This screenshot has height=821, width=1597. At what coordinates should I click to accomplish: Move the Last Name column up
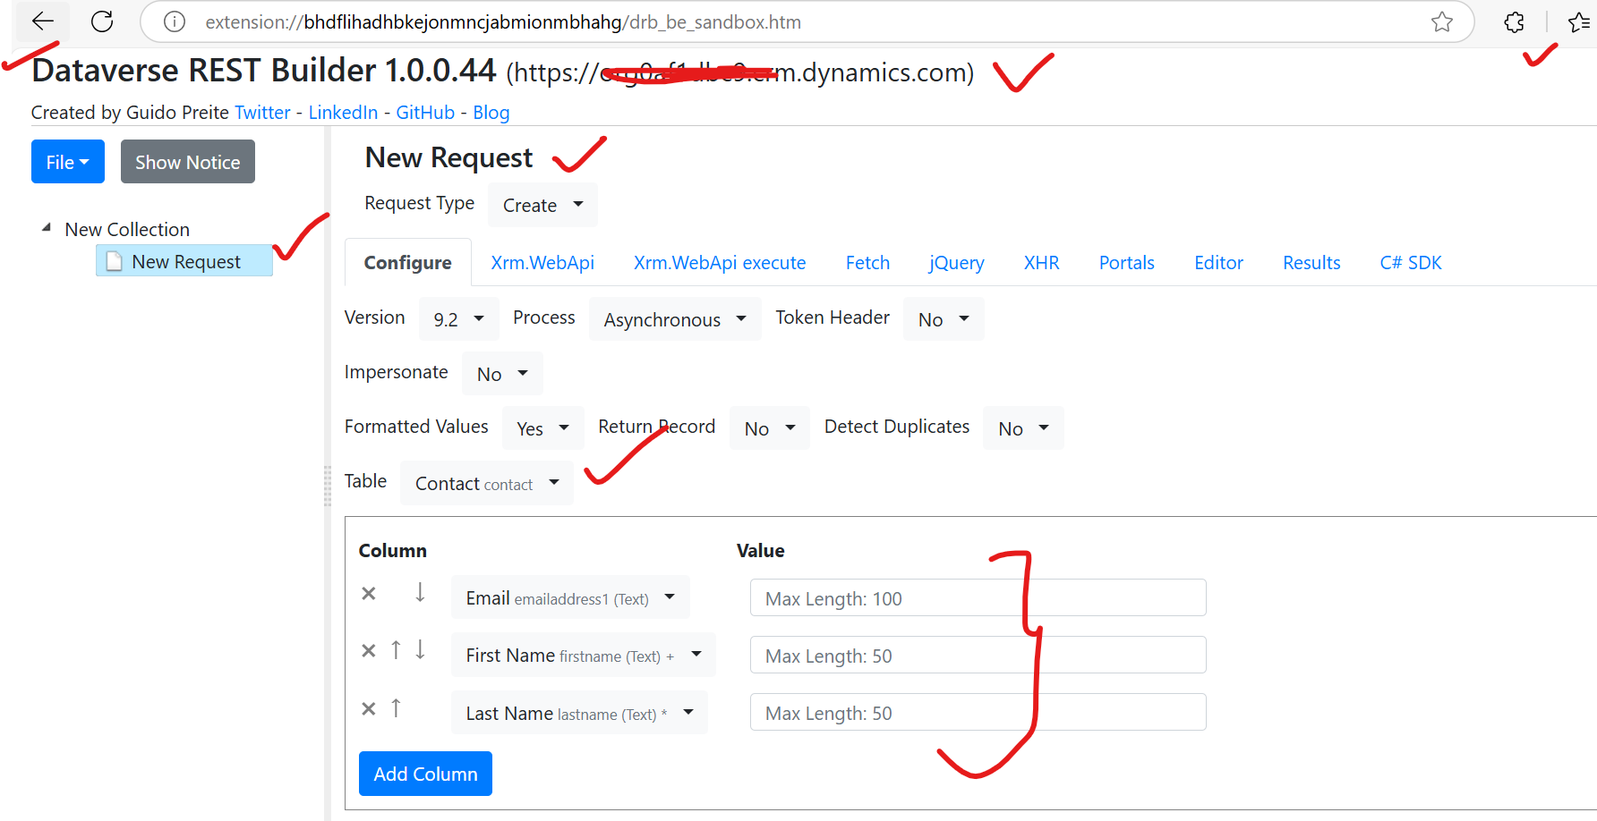coord(396,707)
